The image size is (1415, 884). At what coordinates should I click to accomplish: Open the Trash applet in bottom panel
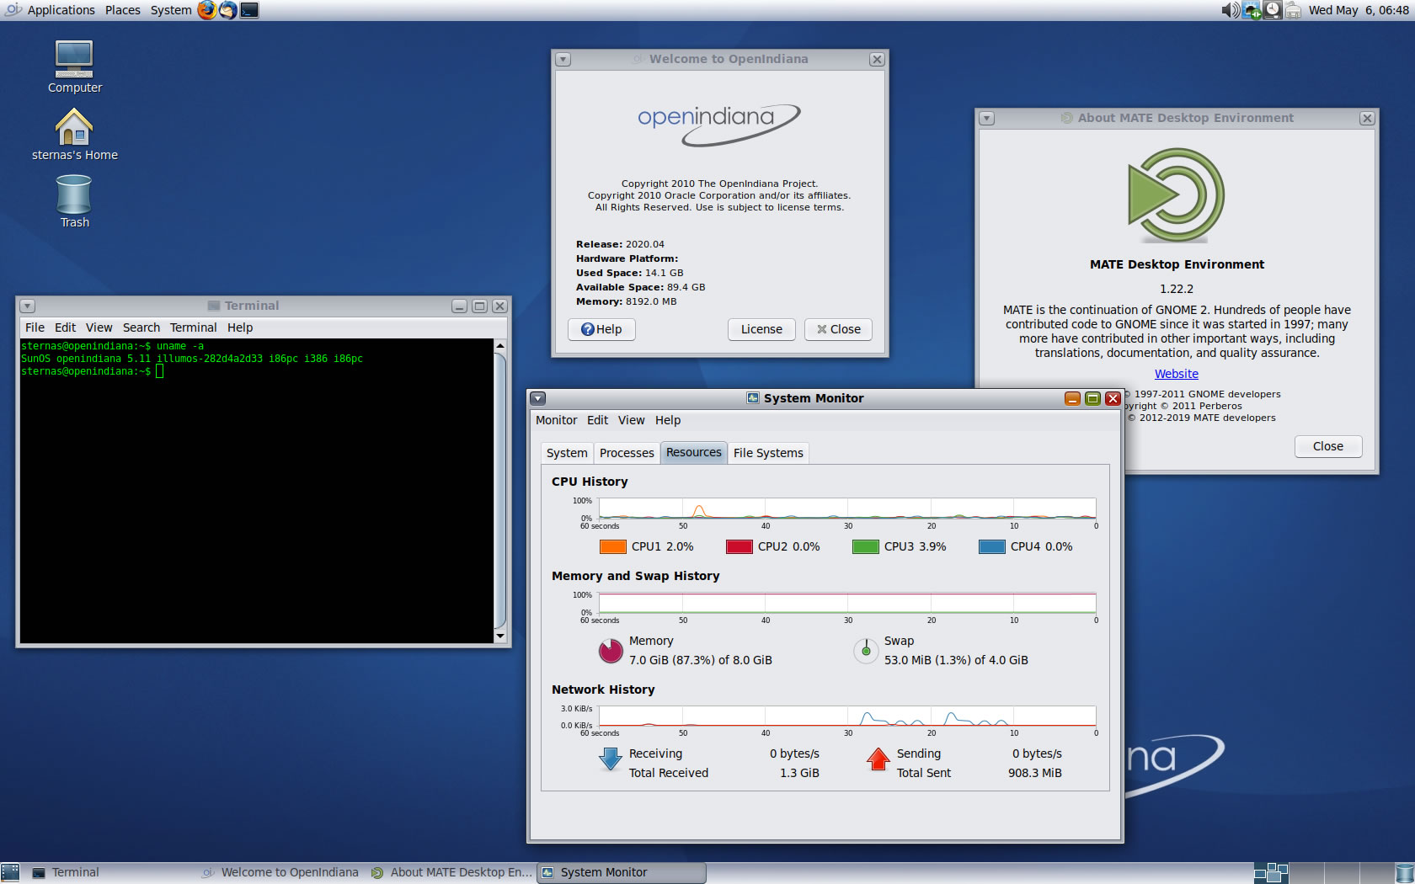point(1404,873)
